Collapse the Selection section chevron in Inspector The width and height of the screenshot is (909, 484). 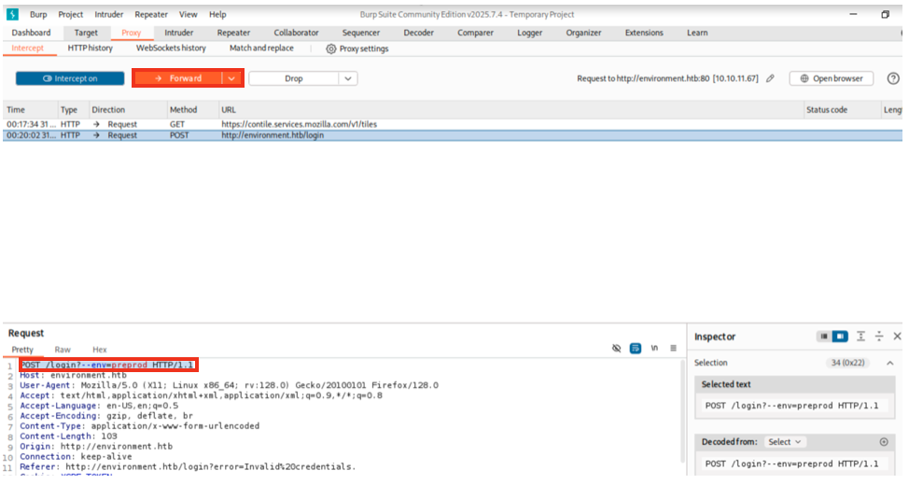(890, 363)
